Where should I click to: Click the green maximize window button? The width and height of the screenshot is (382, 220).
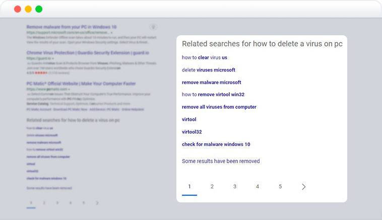click(x=39, y=9)
